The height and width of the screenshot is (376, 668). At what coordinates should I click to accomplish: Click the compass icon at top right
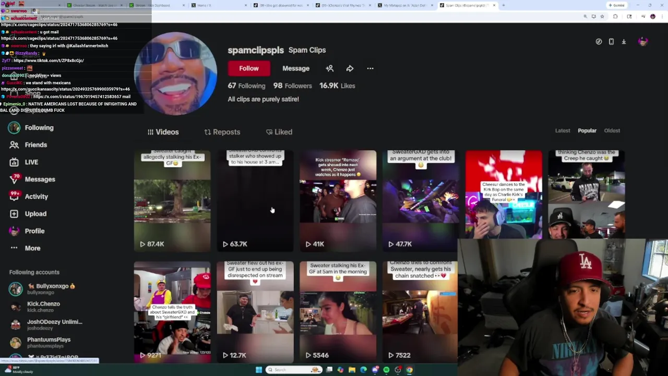click(599, 42)
